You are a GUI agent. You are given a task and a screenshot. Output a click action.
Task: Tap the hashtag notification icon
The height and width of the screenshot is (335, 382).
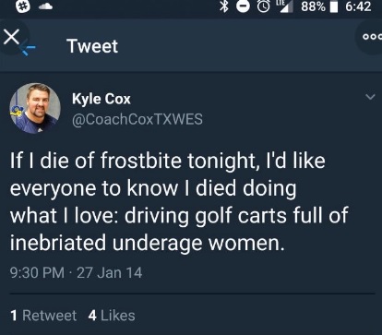coord(23,6)
